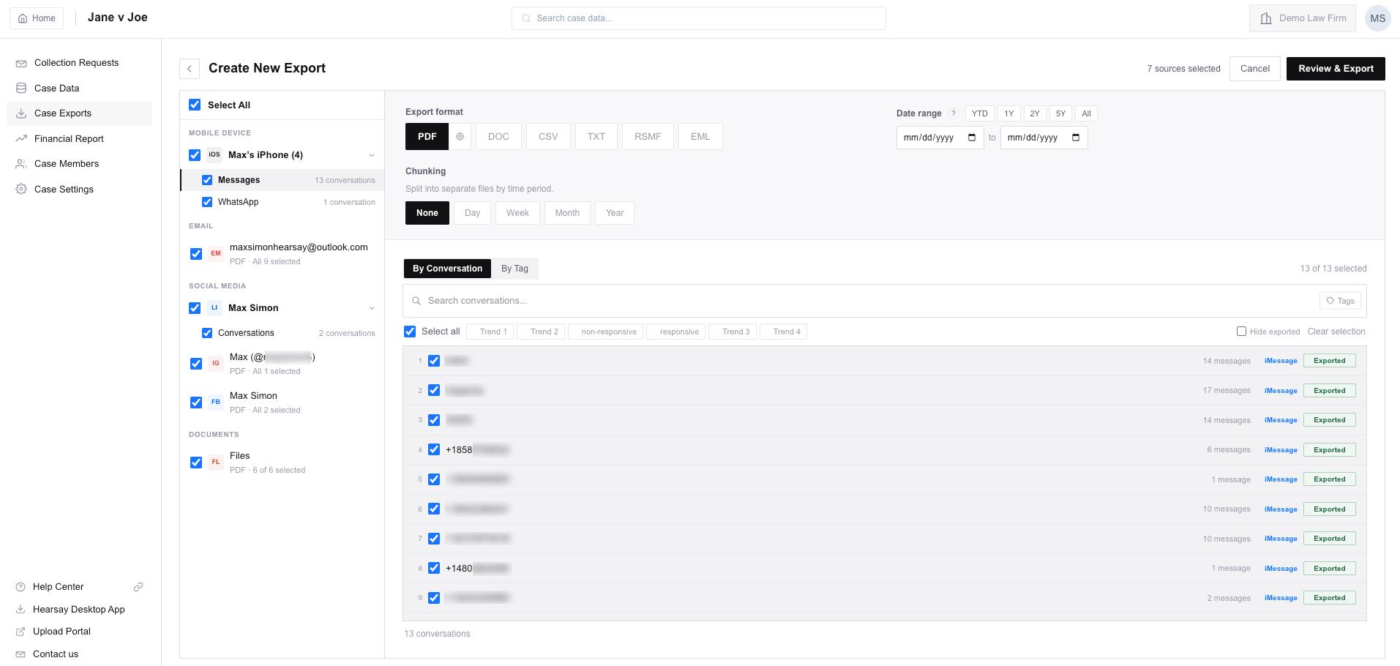Click the EM email source icon

(x=216, y=254)
